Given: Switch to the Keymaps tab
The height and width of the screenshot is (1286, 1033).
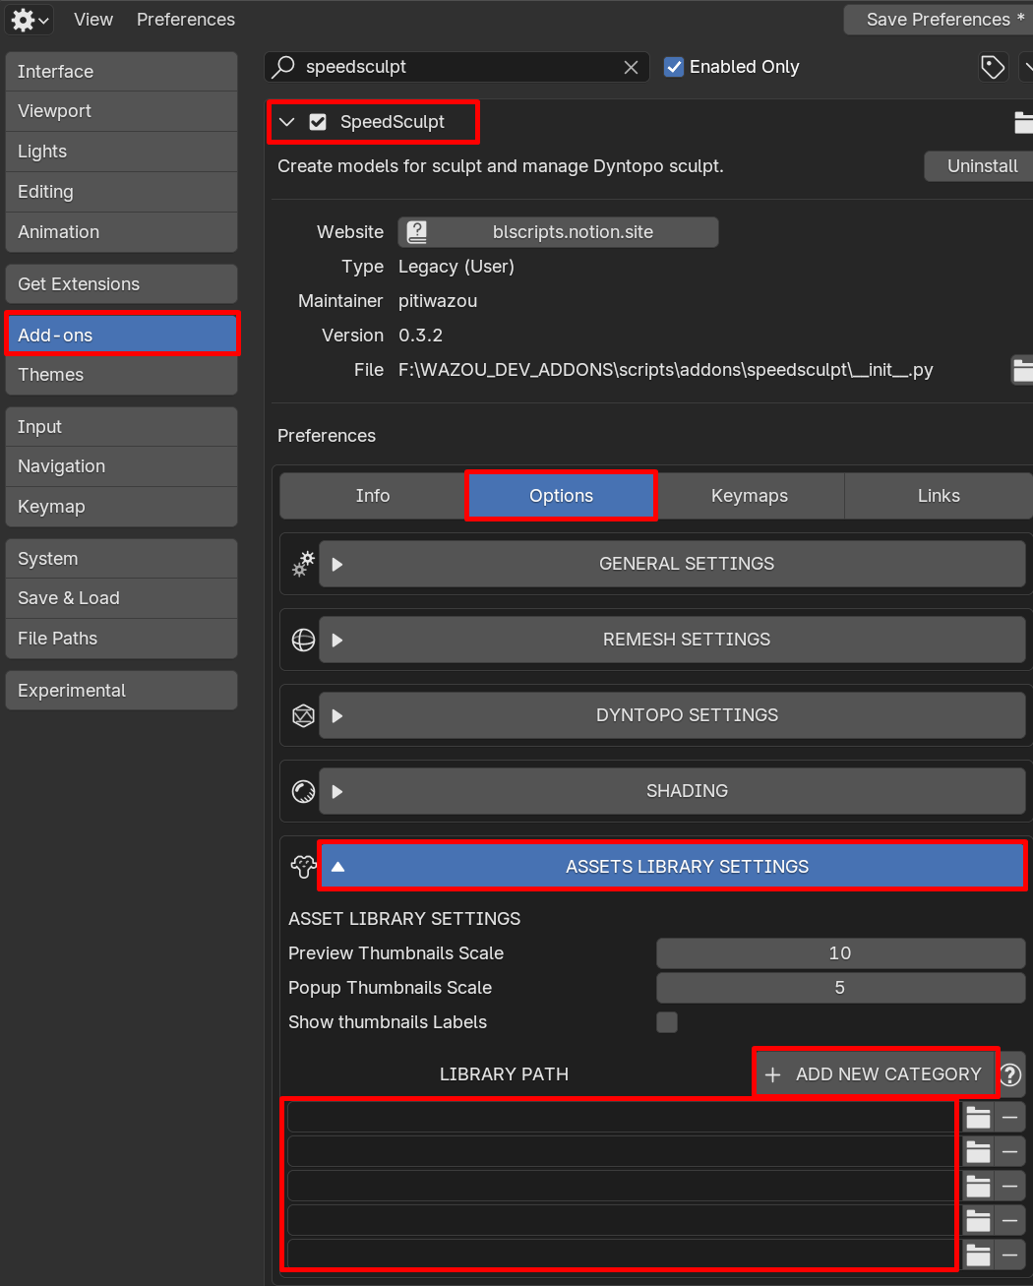Looking at the screenshot, I should [750, 496].
